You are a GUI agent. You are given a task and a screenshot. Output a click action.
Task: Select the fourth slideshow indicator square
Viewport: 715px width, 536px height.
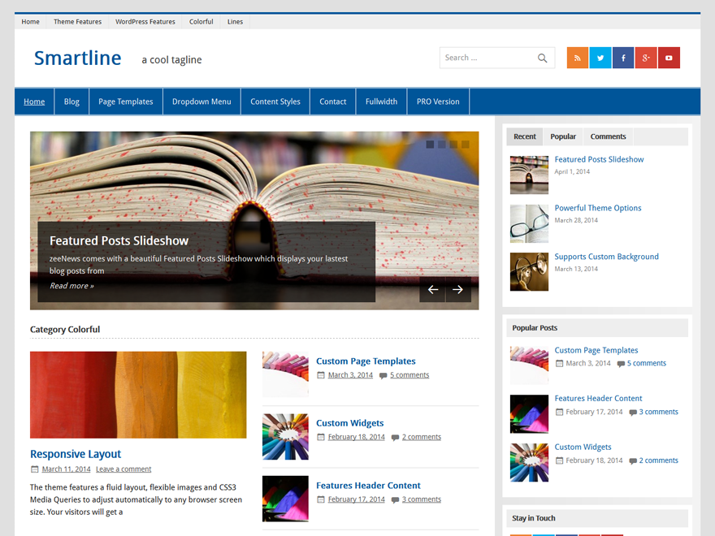pos(465,145)
